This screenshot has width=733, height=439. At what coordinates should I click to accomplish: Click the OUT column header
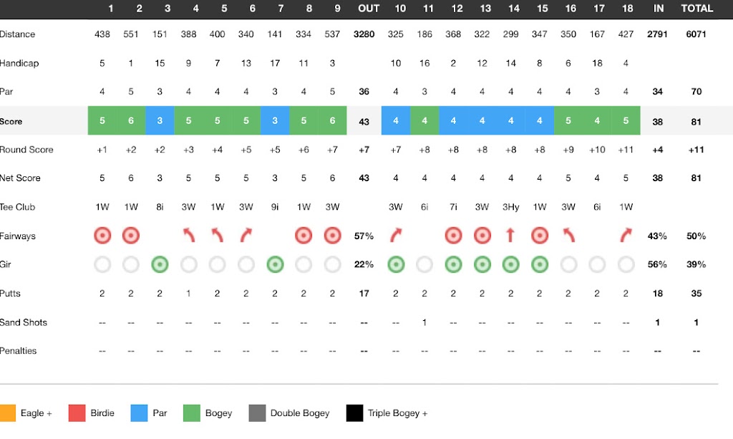click(369, 9)
